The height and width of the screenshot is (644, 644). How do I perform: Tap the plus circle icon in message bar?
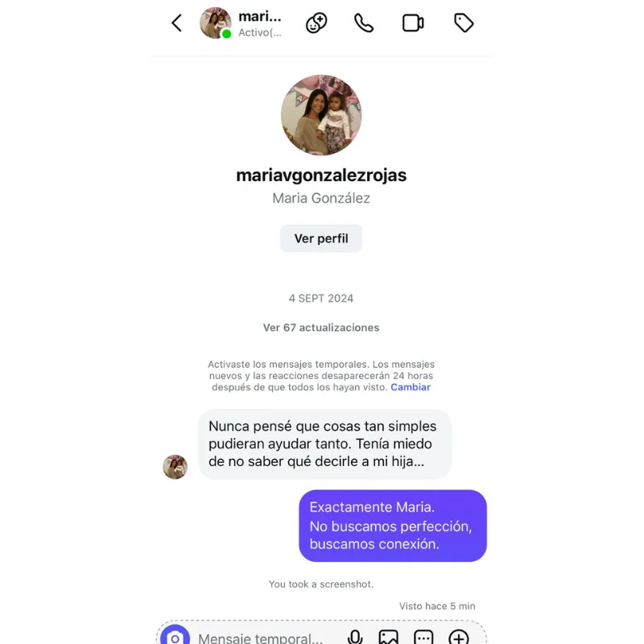459,637
